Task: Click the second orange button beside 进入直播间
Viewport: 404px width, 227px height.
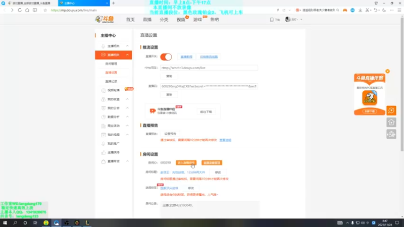Action: (x=212, y=162)
